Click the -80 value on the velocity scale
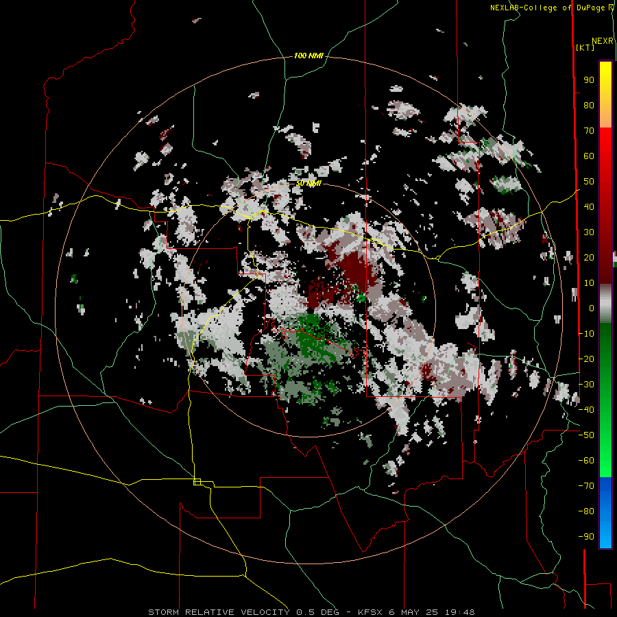Image resolution: width=617 pixels, height=617 pixels. (586, 511)
